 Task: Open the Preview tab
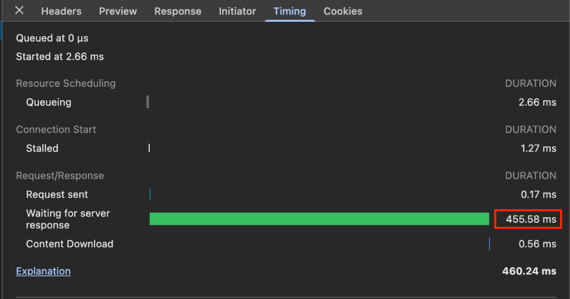pos(118,11)
